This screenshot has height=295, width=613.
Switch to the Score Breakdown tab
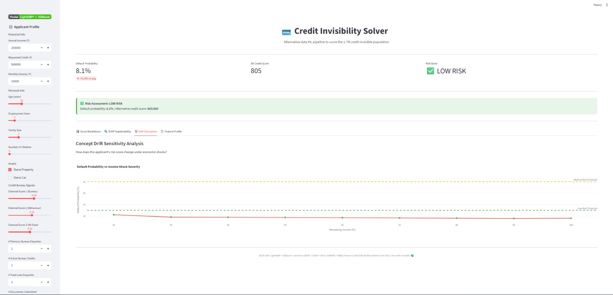pyautogui.click(x=89, y=131)
